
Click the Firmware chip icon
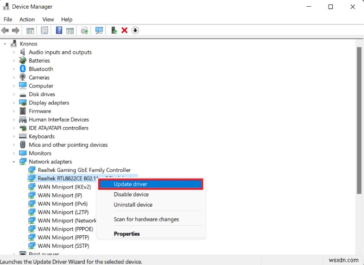(x=23, y=111)
